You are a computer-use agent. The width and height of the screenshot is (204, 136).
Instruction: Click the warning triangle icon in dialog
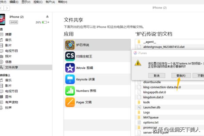coord(138,63)
